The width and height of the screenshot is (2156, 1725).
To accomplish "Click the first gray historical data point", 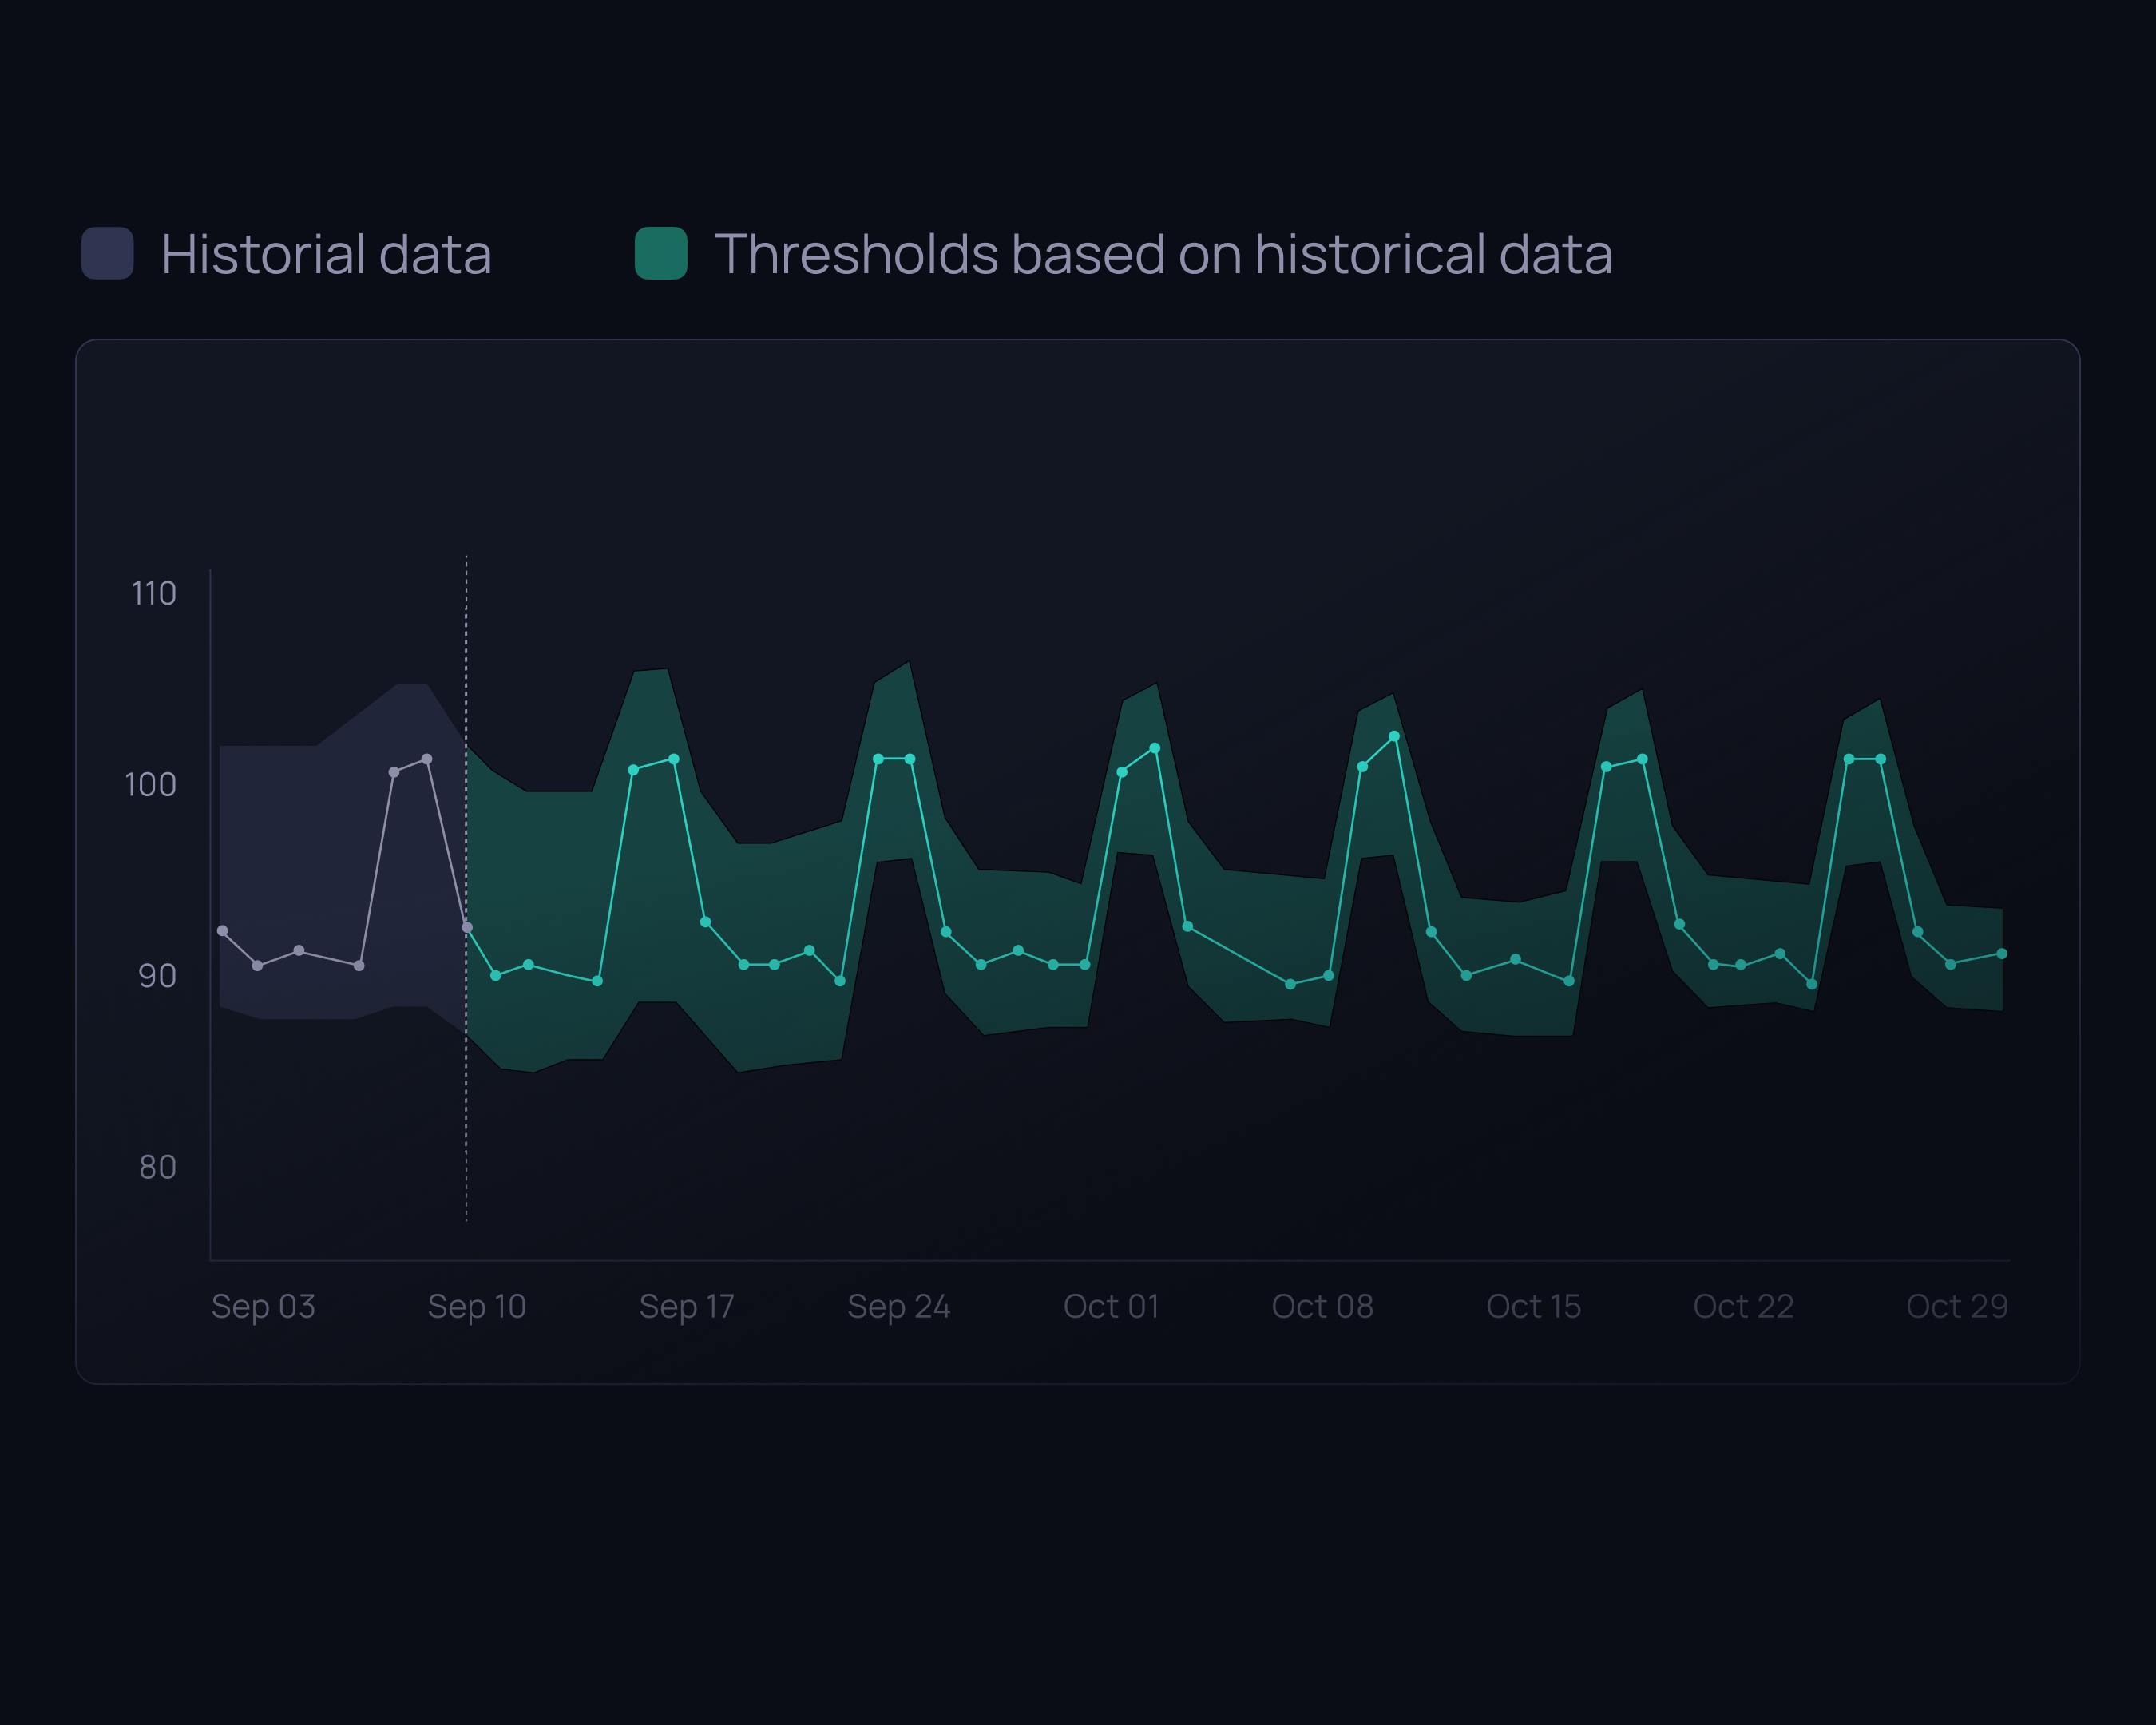I will (x=222, y=931).
